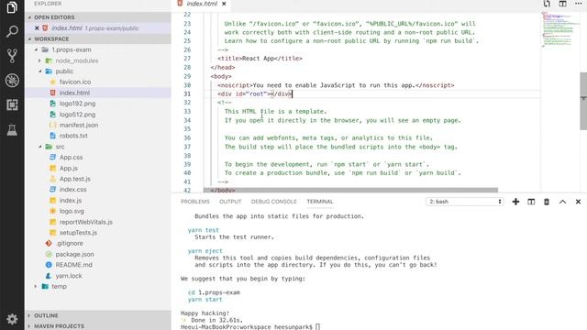The height and width of the screenshot is (330, 587).
Task: Switch to the DEBUG CONSOLE tab
Action: [273, 202]
